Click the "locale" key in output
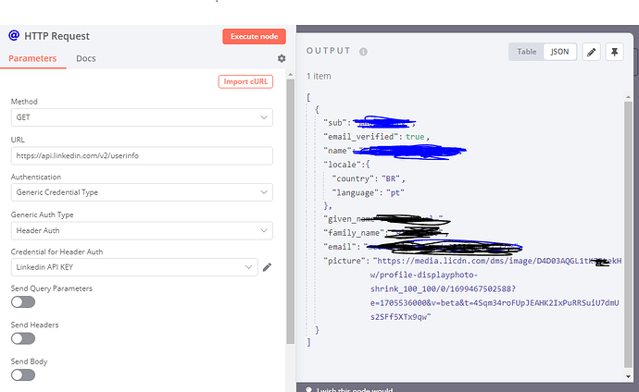639x392 pixels. [x=343, y=165]
